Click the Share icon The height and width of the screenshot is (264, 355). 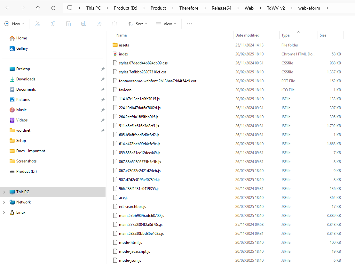99,24
